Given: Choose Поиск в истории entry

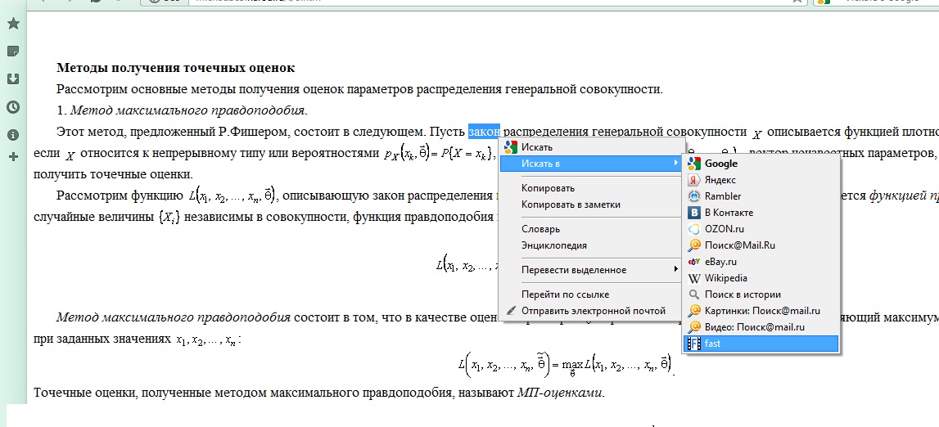Looking at the screenshot, I should point(761,294).
